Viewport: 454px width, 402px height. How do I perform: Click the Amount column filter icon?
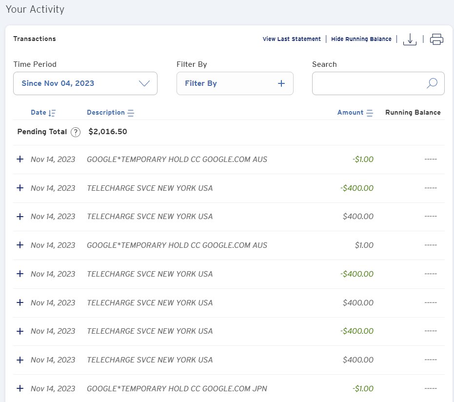click(370, 113)
